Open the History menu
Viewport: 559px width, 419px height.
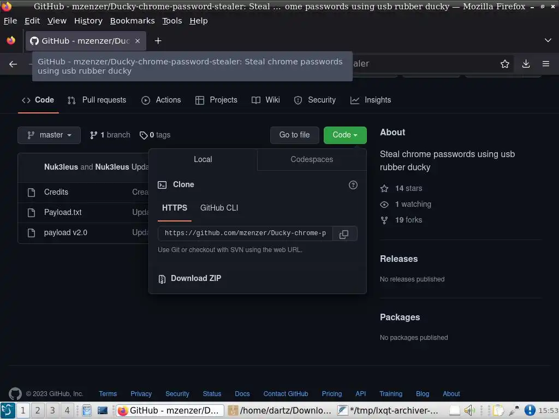[88, 21]
